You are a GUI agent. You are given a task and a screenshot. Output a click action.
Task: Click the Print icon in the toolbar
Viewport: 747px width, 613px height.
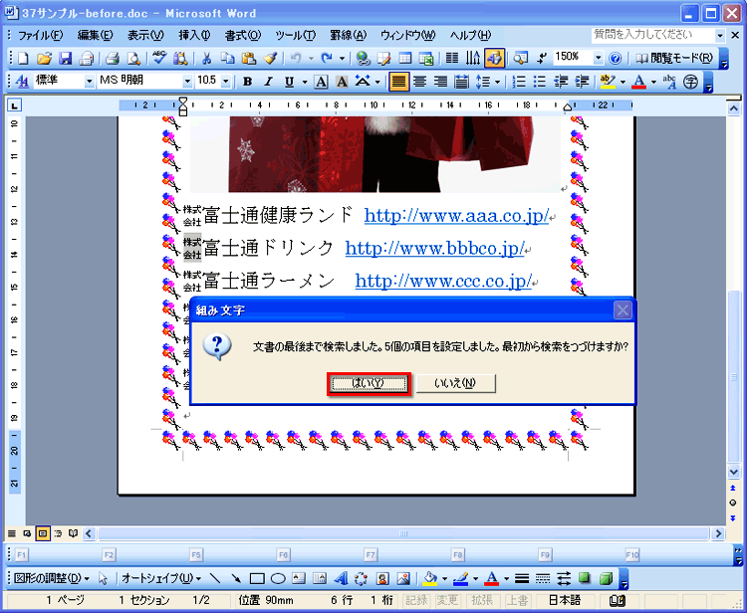click(112, 59)
